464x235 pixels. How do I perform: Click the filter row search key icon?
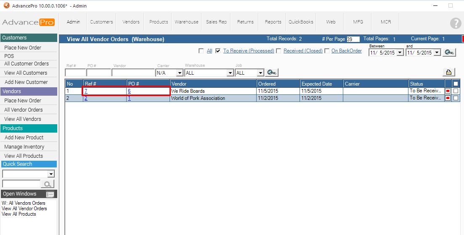(272, 73)
